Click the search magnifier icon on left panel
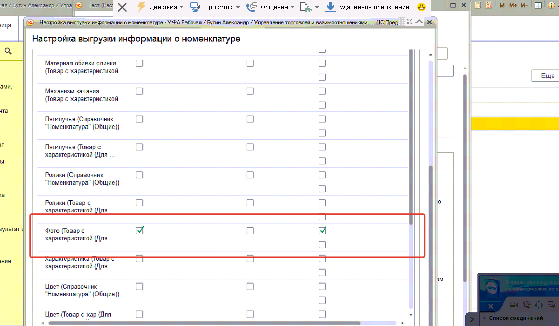Viewport: 559px width, 326px height. click(8, 51)
